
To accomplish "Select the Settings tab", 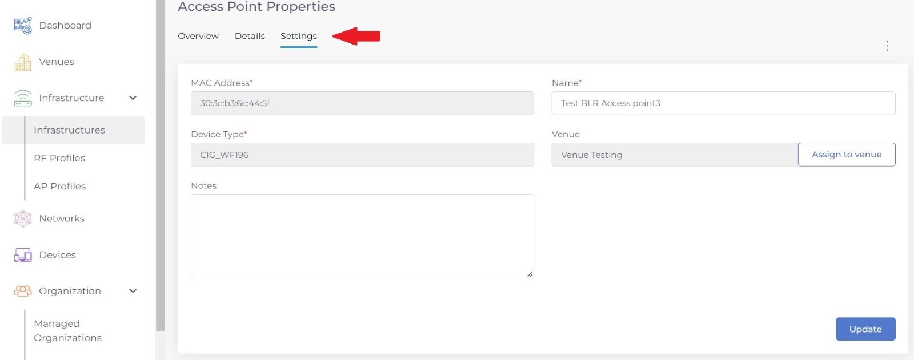I will [x=298, y=36].
